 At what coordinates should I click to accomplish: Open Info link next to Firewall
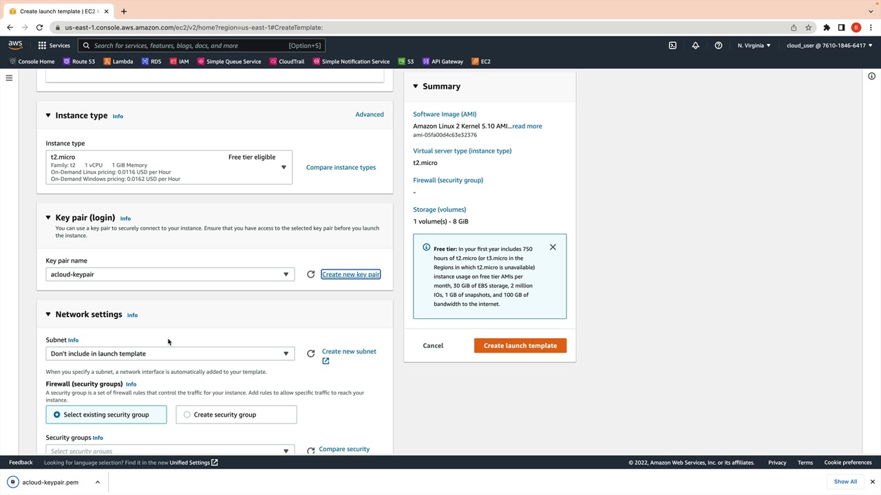(131, 384)
